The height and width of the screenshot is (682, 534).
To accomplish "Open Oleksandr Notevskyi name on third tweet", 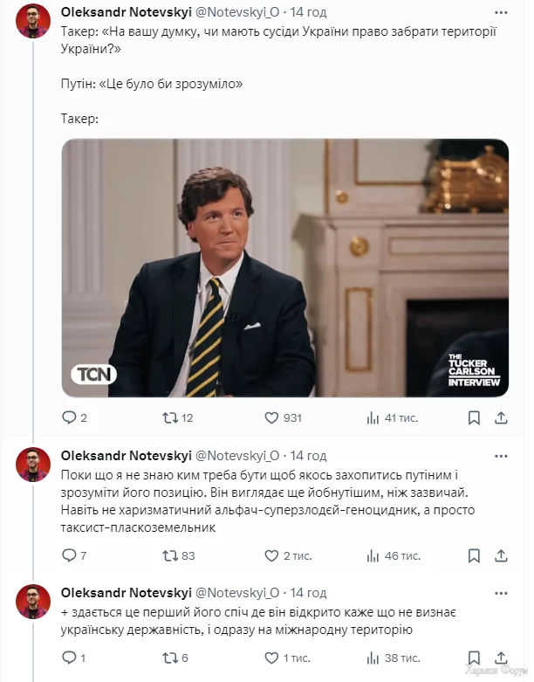I will click(x=126, y=593).
